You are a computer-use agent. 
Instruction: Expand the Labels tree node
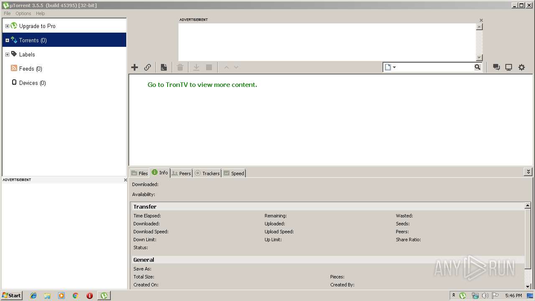pyautogui.click(x=7, y=54)
